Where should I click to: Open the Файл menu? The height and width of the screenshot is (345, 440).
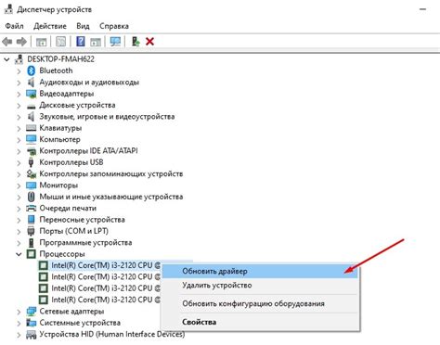click(14, 26)
